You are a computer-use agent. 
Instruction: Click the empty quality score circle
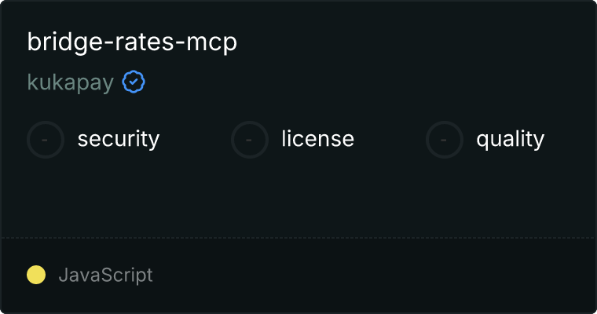coord(445,140)
